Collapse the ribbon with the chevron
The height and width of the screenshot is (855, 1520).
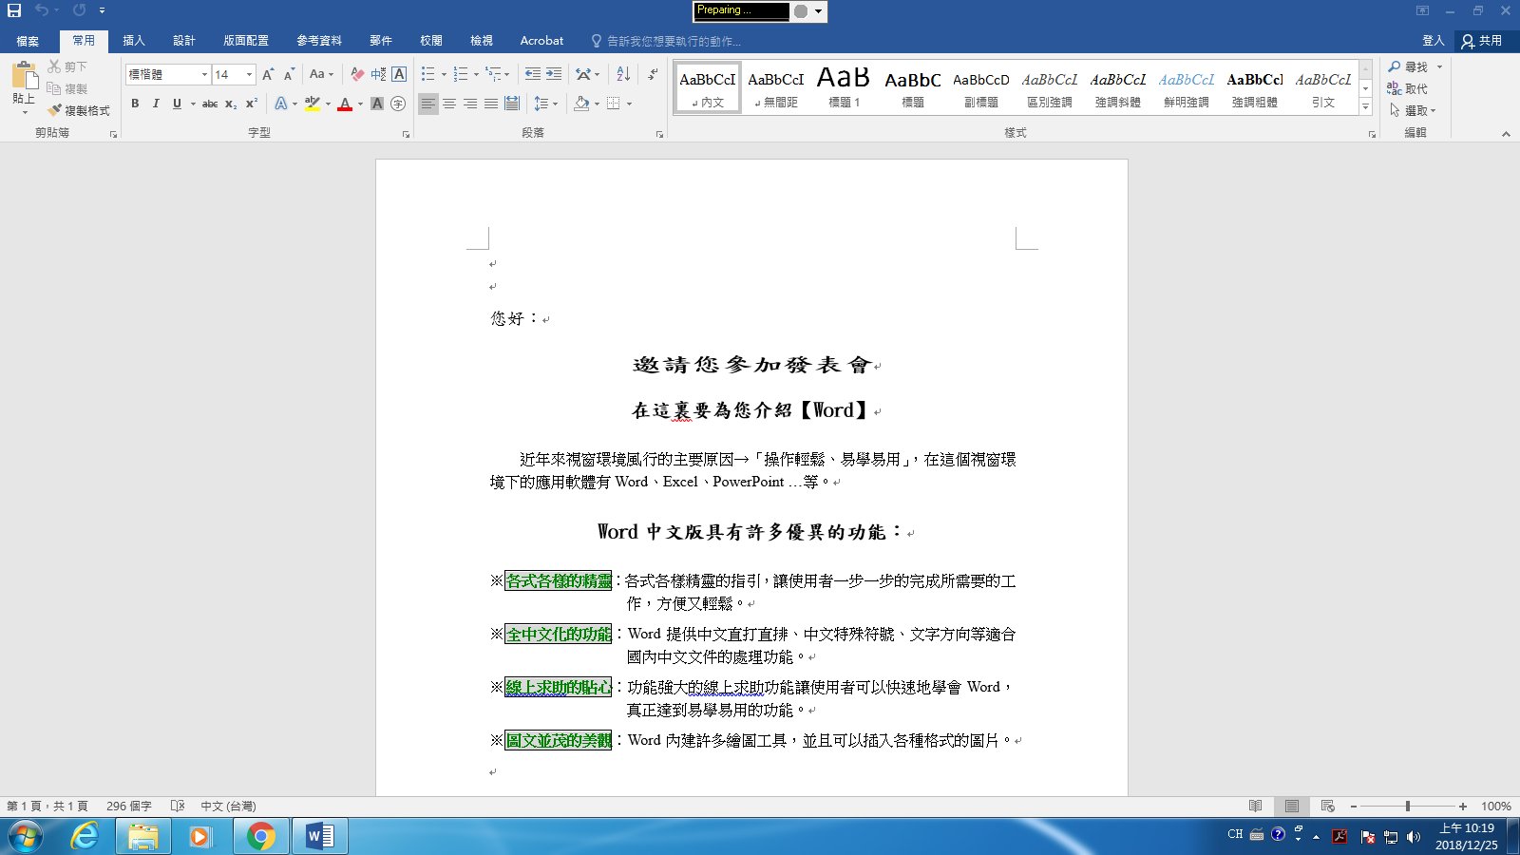click(x=1506, y=134)
